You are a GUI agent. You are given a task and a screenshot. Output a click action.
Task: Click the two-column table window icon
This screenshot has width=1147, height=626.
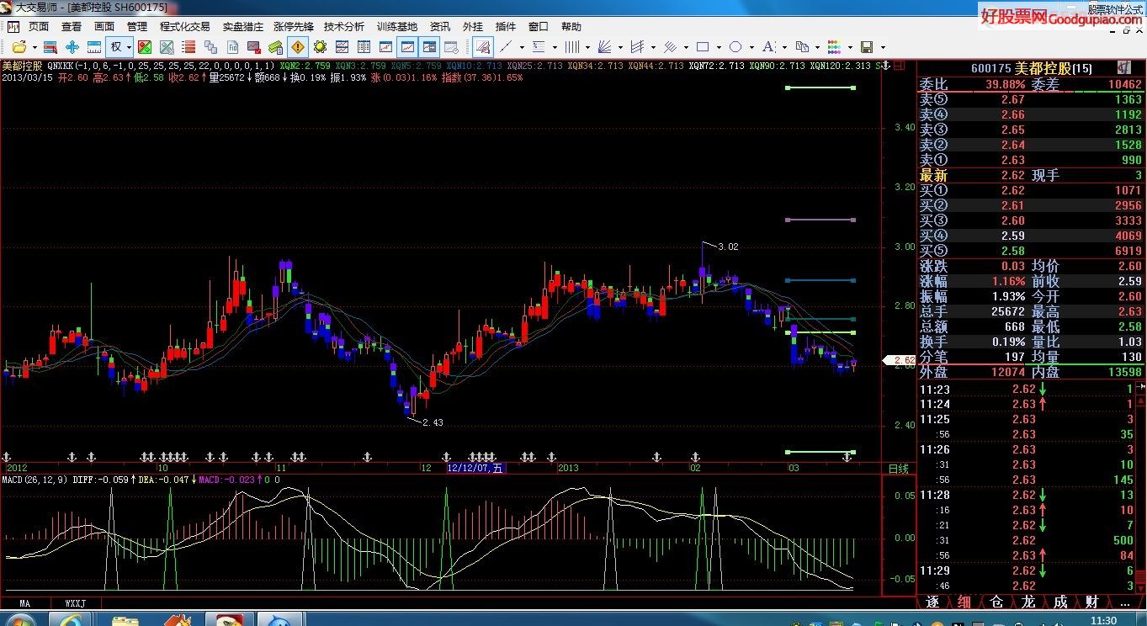(364, 47)
